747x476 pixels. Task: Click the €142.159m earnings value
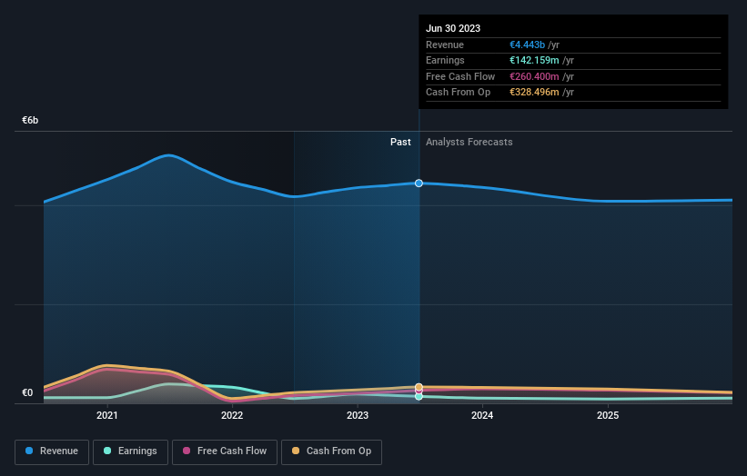coord(534,60)
